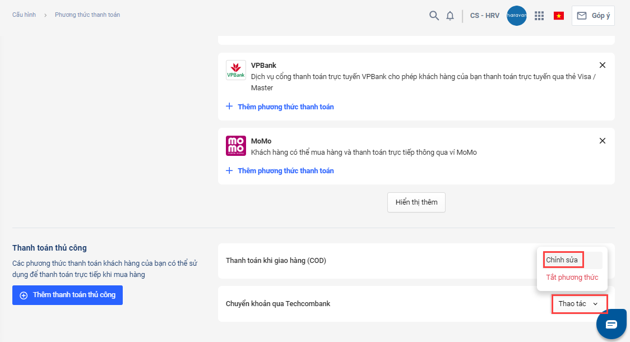Open the chat support bubble

coord(610,324)
